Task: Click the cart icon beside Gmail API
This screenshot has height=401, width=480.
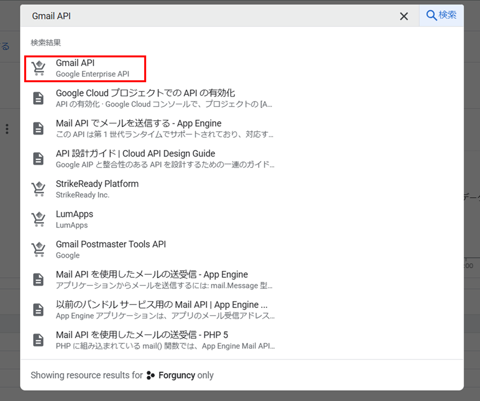Action: [x=38, y=68]
